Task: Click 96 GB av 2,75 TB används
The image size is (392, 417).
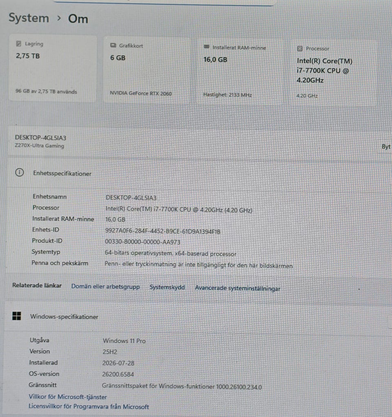Action: [x=46, y=91]
